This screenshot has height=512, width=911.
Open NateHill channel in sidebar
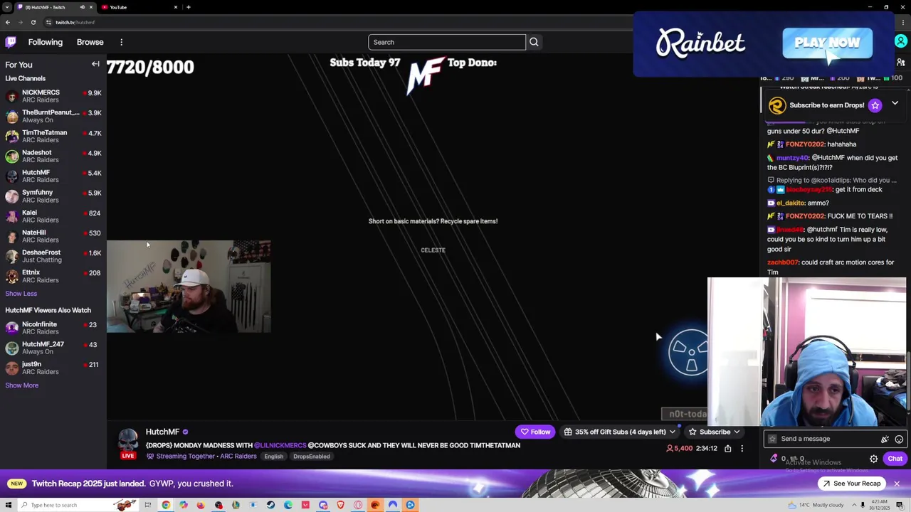[53, 235]
